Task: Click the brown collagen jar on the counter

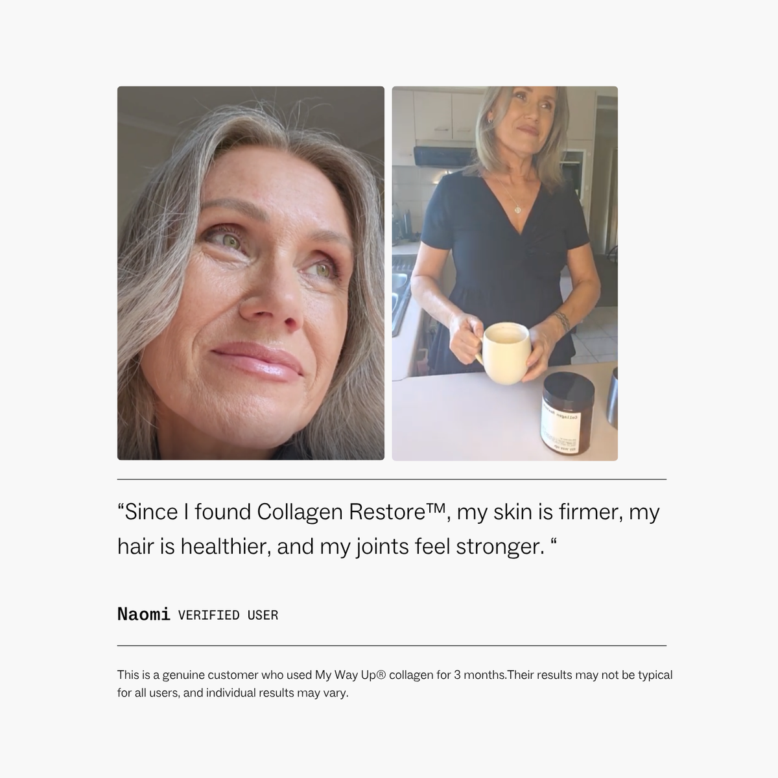Action: click(567, 414)
